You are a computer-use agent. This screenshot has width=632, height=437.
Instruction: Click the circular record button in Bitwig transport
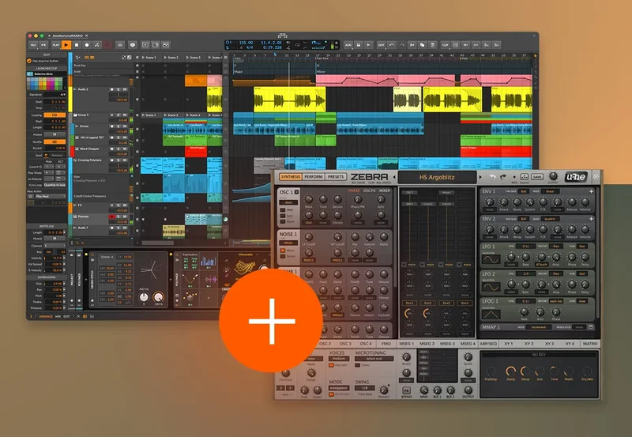click(x=87, y=45)
